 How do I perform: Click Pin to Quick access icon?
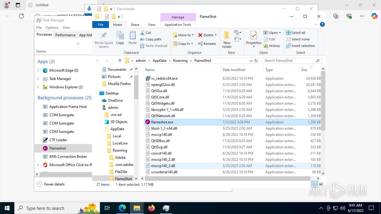(104, 36)
